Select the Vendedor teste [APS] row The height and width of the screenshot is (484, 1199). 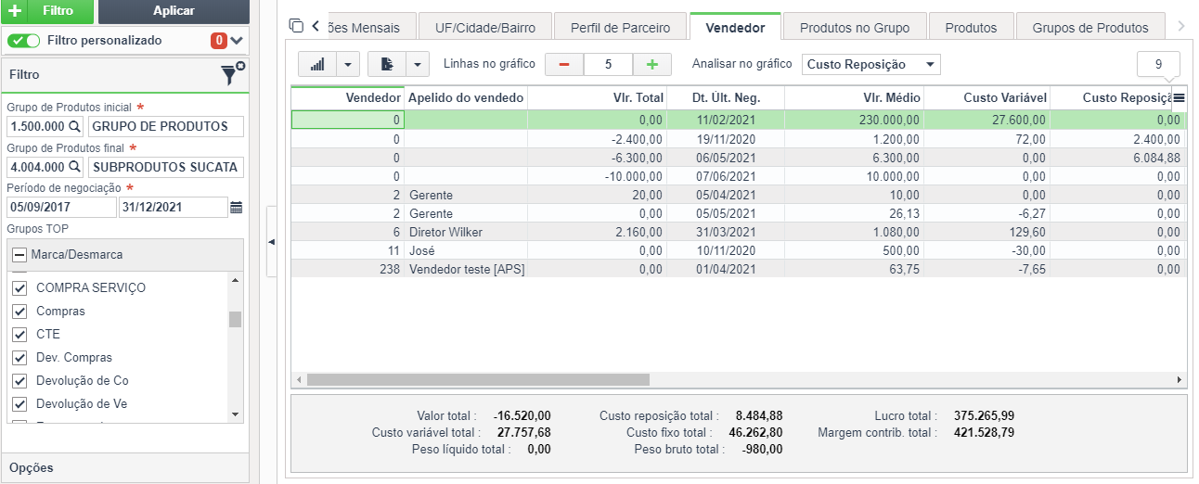coord(739,269)
